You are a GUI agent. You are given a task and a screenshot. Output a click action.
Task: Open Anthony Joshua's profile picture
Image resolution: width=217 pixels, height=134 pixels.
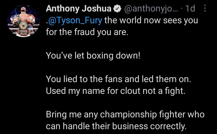pyautogui.click(x=24, y=21)
